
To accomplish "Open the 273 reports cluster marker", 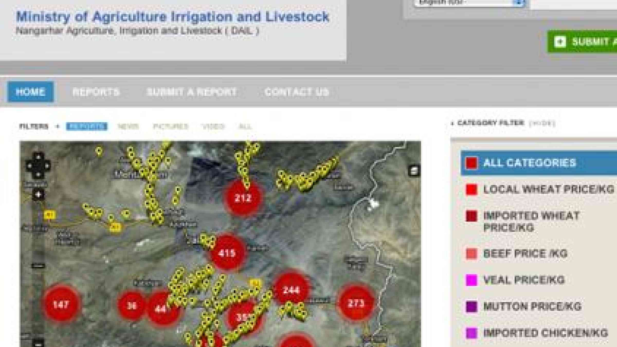I will click(x=356, y=303).
